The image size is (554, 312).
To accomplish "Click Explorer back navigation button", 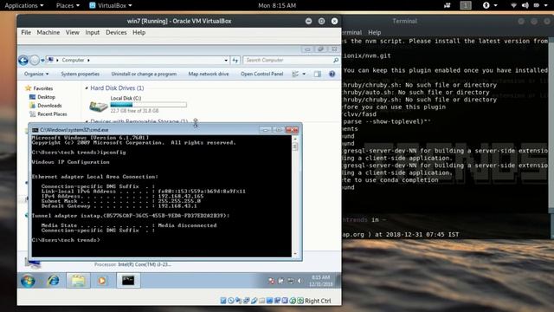I will click(x=23, y=61).
